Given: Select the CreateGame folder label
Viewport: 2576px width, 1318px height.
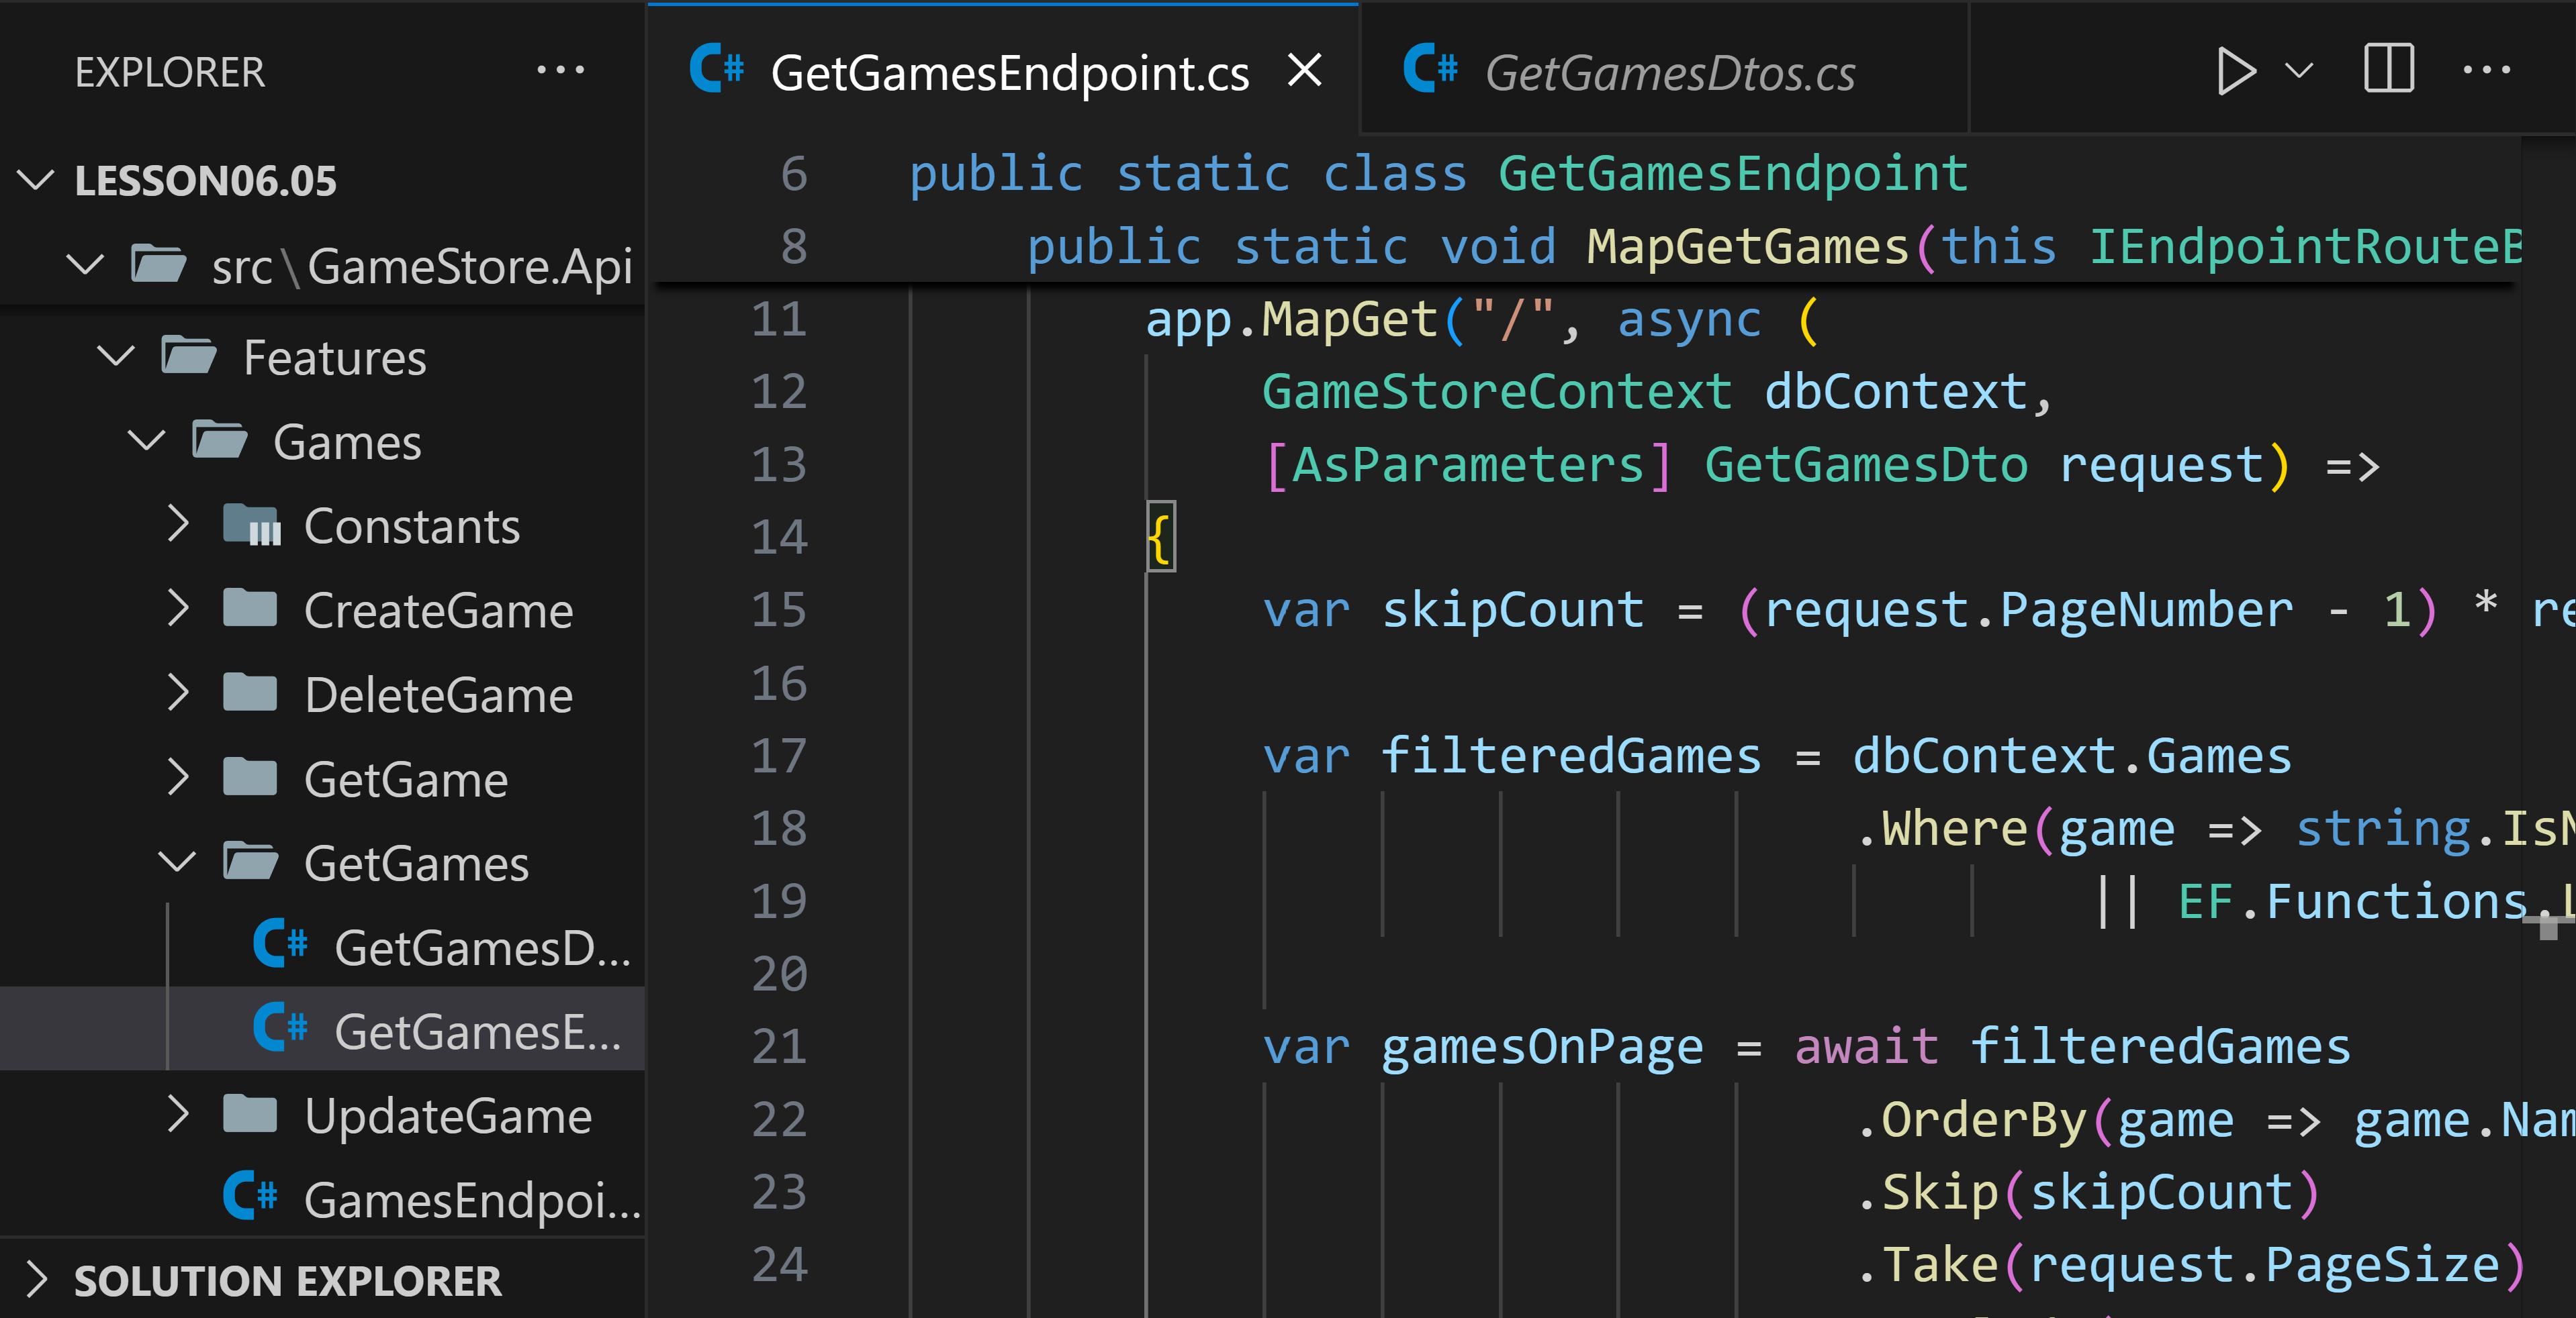Looking at the screenshot, I should [x=438, y=609].
